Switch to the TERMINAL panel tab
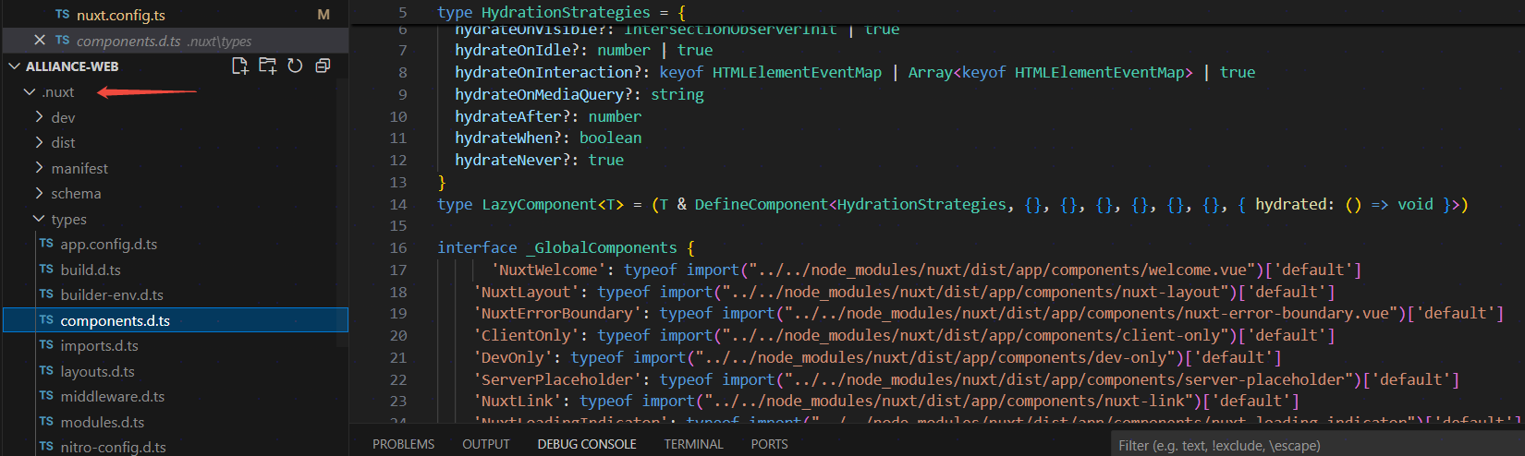1525x456 pixels. pos(693,444)
